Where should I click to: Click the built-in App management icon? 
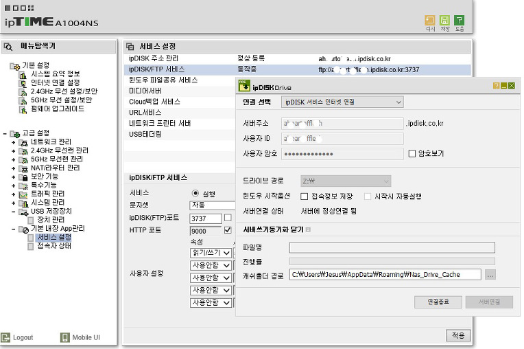tap(23, 229)
